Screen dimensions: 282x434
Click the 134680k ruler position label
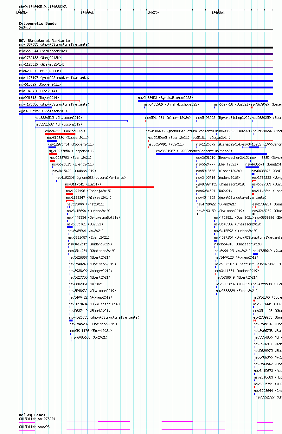tap(218, 13)
